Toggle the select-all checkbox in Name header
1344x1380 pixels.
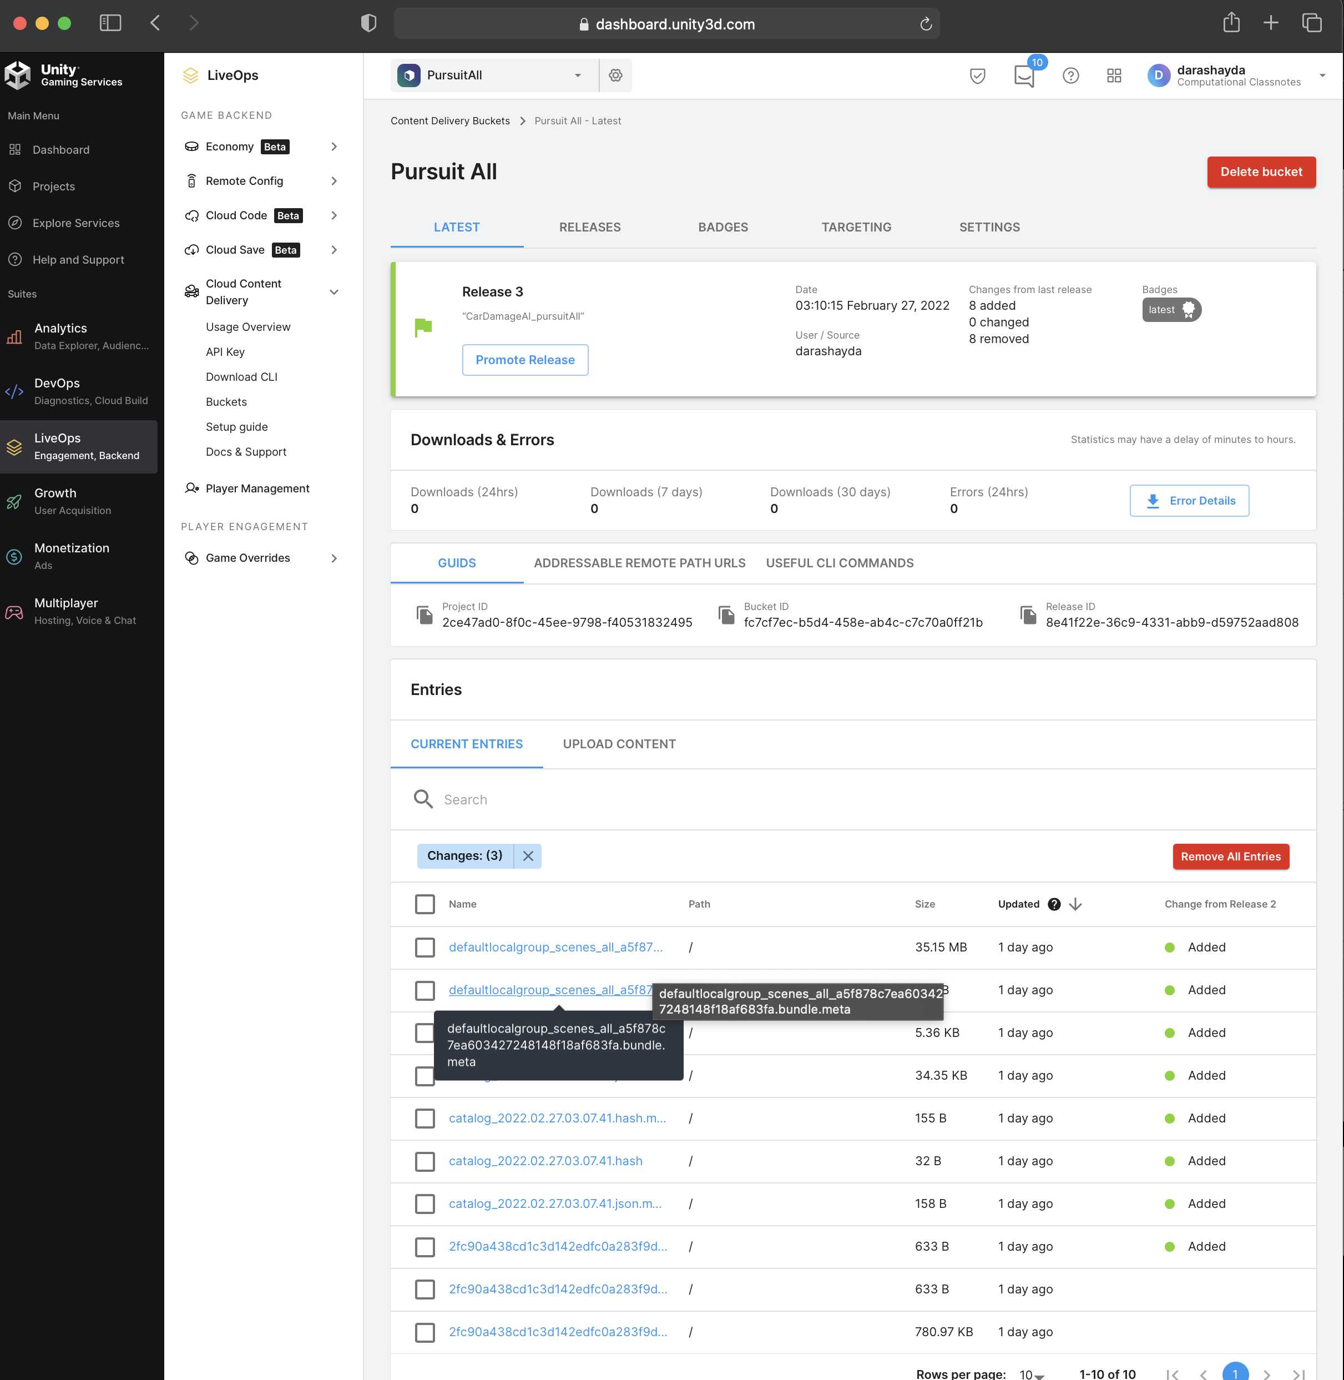pos(425,904)
